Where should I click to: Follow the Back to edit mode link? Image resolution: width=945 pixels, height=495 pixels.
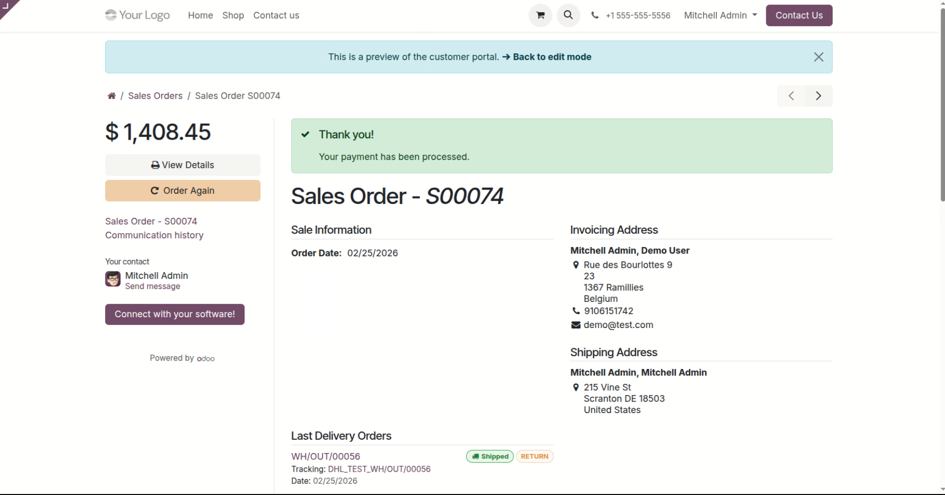click(x=551, y=57)
